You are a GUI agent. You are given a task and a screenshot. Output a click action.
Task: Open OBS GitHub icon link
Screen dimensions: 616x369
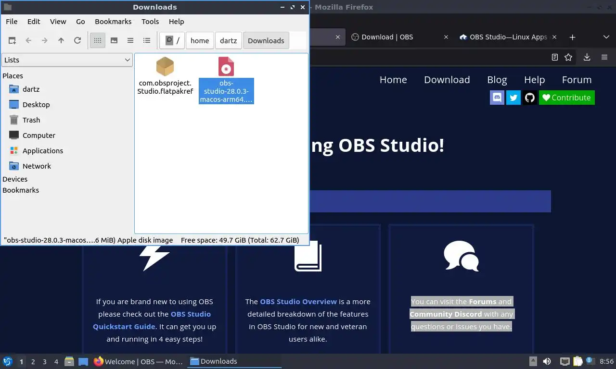pos(530,98)
